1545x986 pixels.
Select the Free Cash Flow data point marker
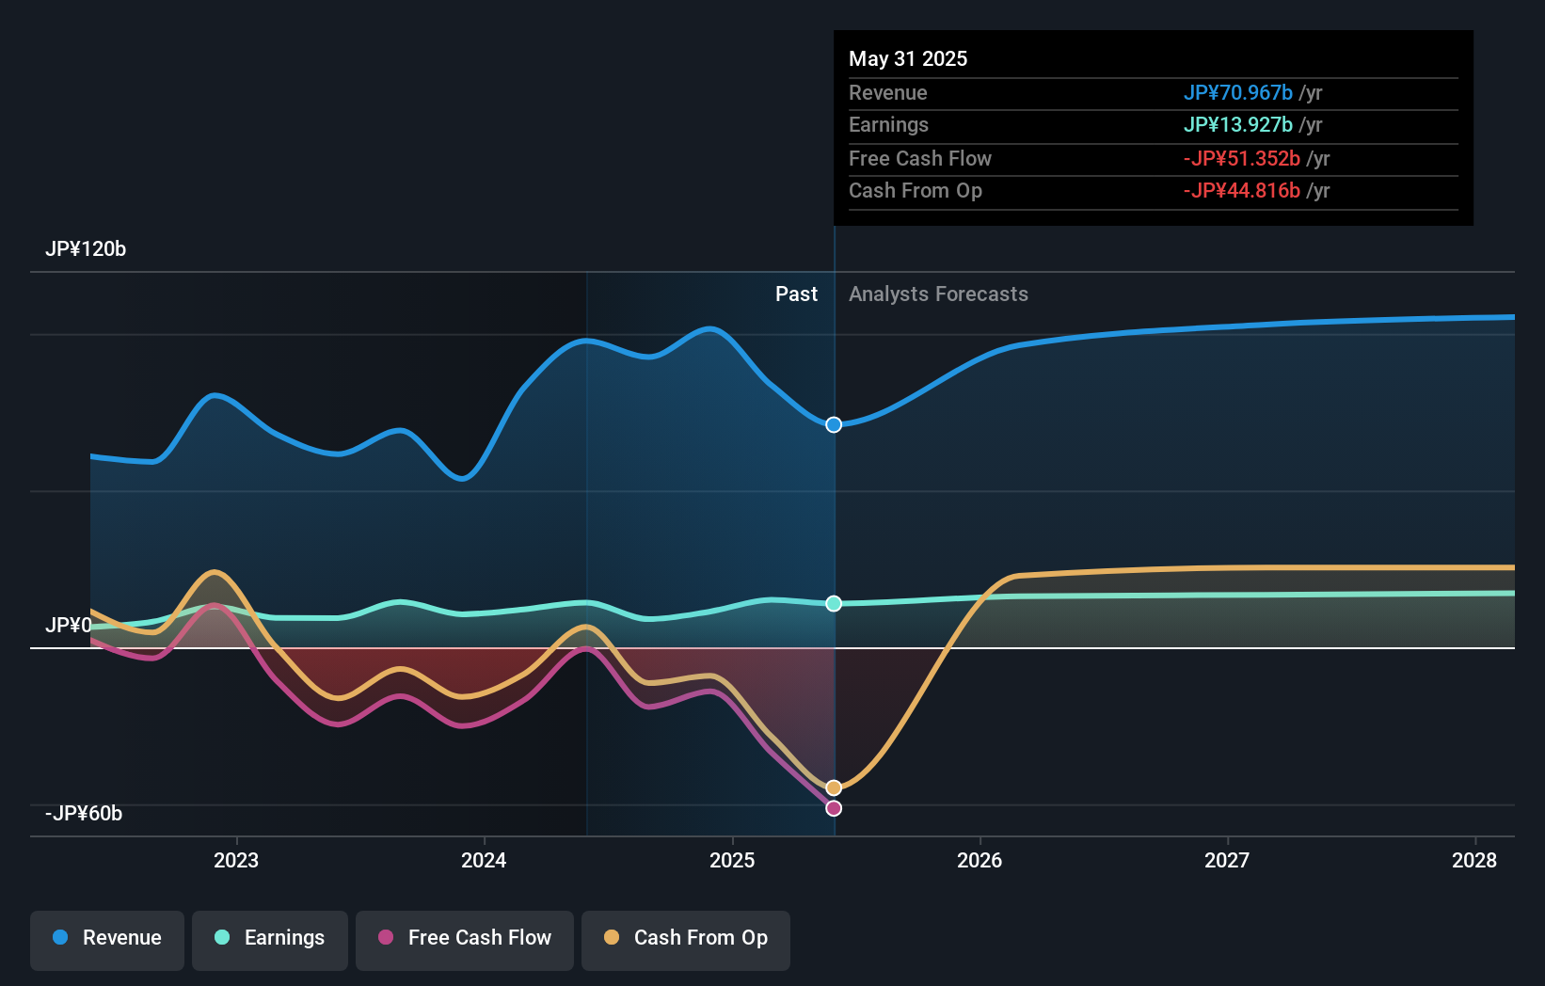click(834, 808)
